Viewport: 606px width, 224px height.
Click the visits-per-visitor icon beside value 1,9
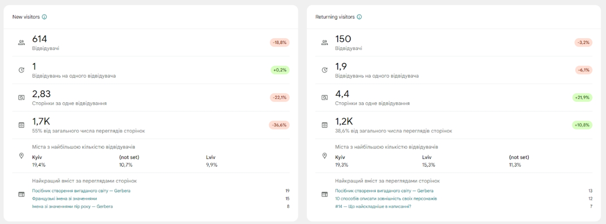(x=325, y=70)
